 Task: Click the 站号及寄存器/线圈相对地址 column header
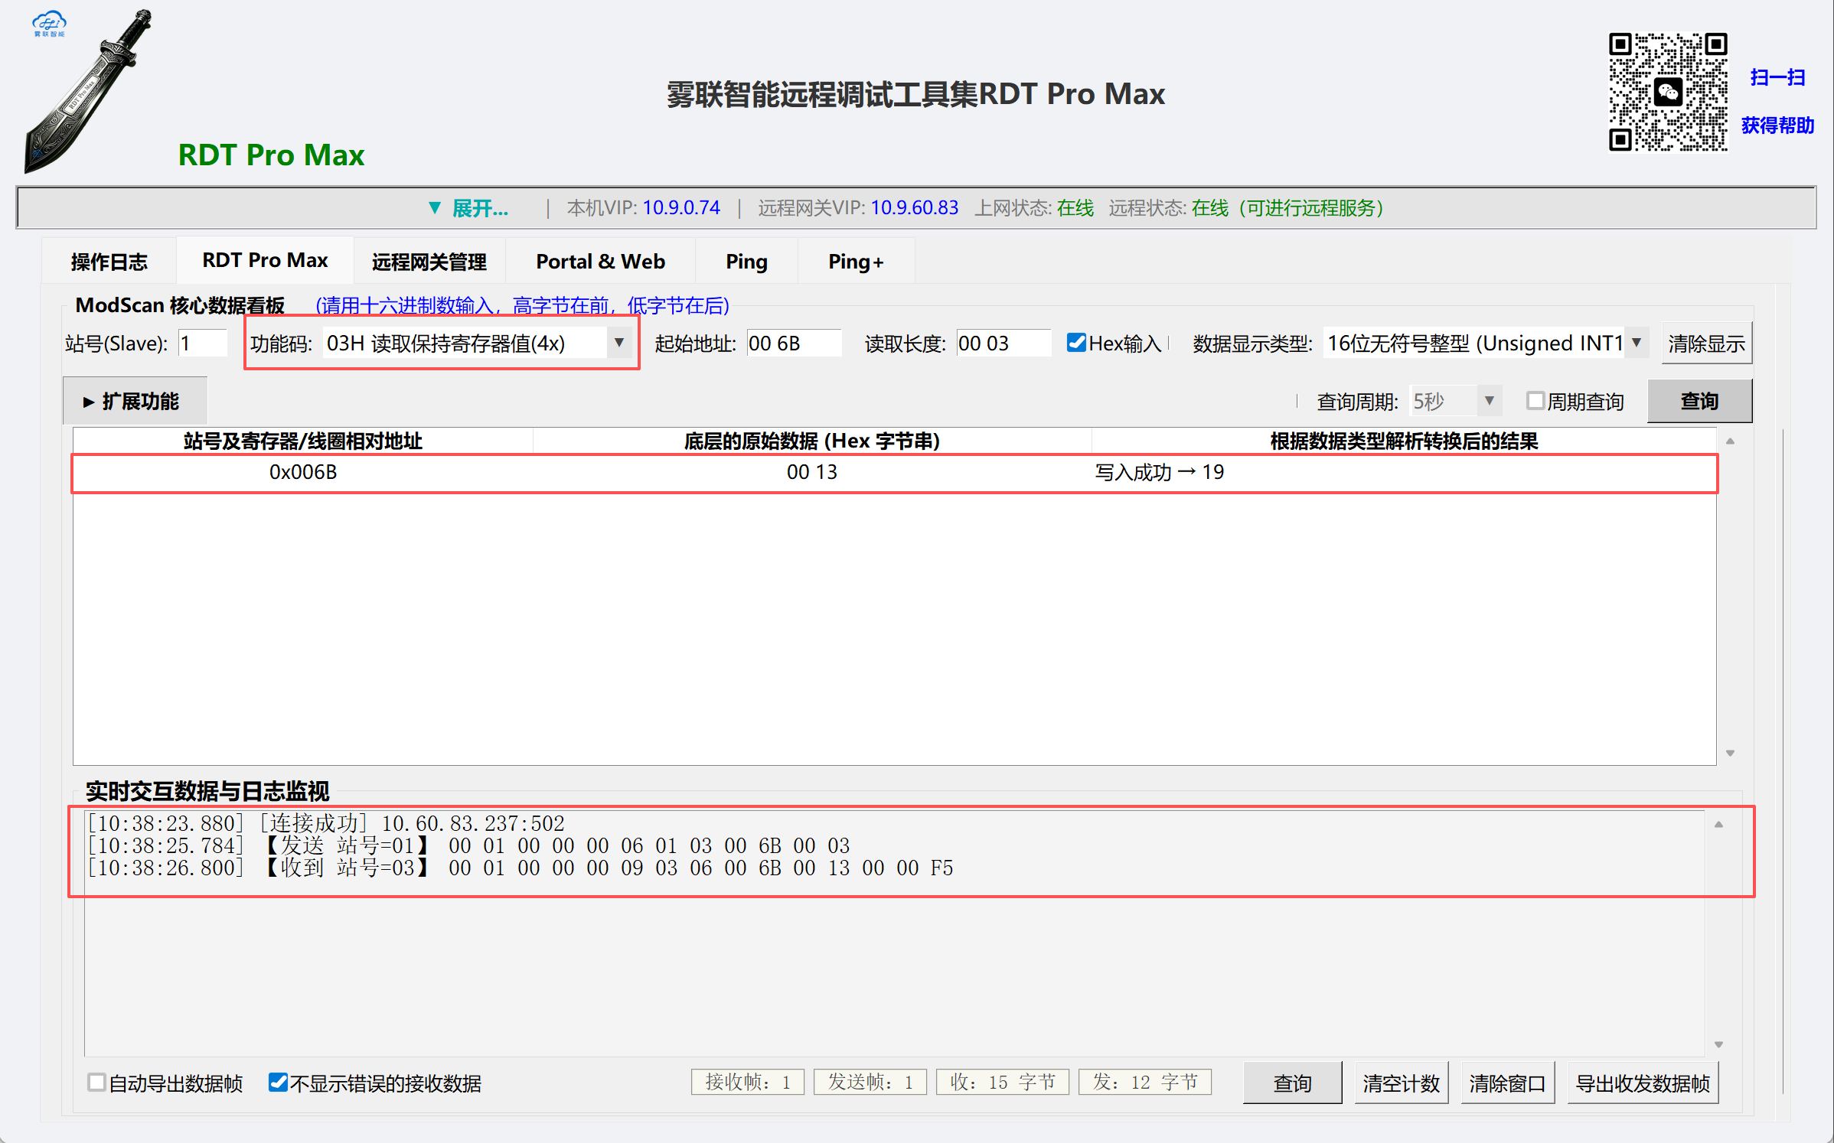303,441
